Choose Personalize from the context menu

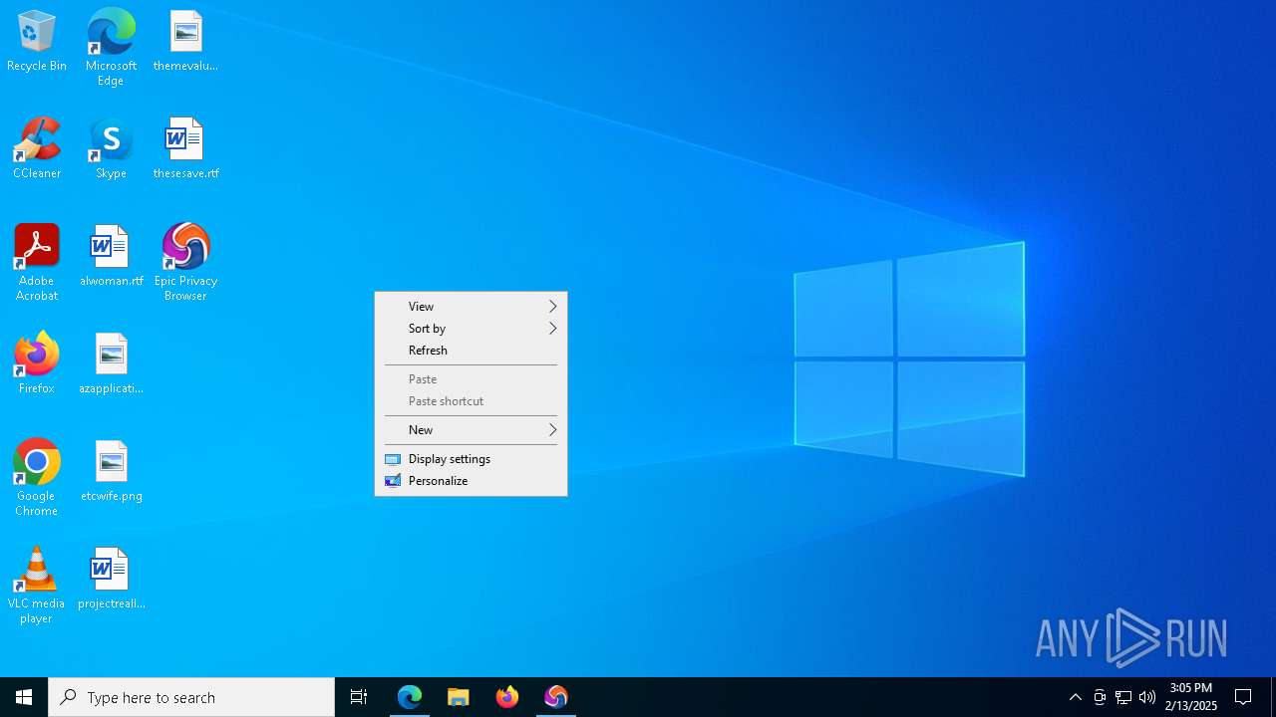click(471, 481)
